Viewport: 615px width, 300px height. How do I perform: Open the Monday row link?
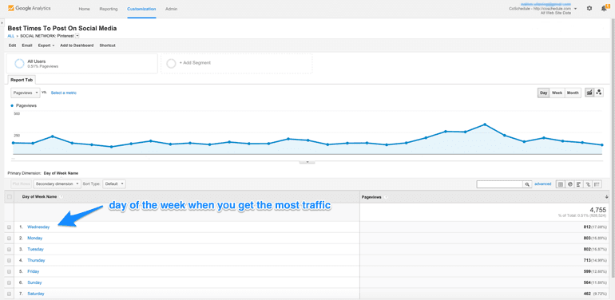coord(35,238)
